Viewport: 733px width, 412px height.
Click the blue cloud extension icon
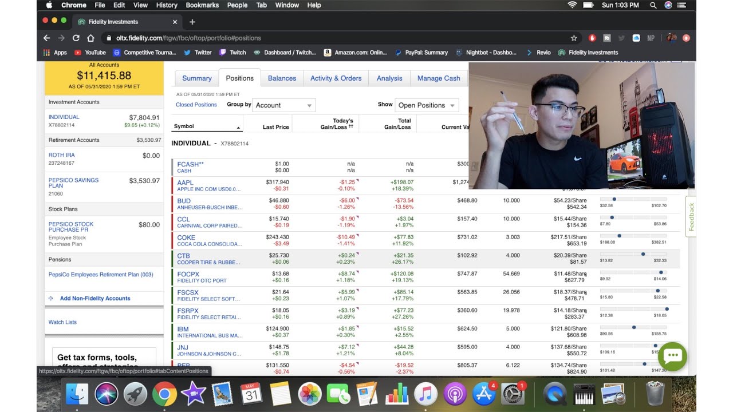(636, 38)
